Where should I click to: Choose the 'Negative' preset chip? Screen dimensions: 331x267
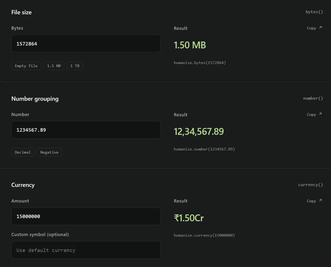(x=49, y=152)
